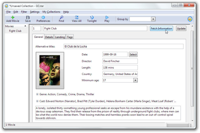The width and height of the screenshot is (200, 133).
Task: Click inside the synopsis text box
Action: 108,113
